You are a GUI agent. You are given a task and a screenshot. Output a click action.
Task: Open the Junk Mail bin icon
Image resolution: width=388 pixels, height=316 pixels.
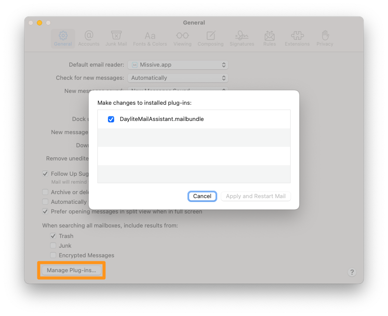(x=116, y=36)
